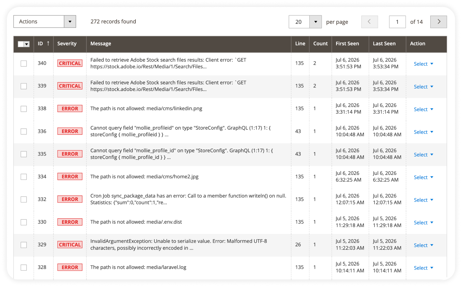This screenshot has width=462, height=287.
Task: Click message 'The path is not allowed: media/cms/linkedin.png'
Action: coord(146,108)
